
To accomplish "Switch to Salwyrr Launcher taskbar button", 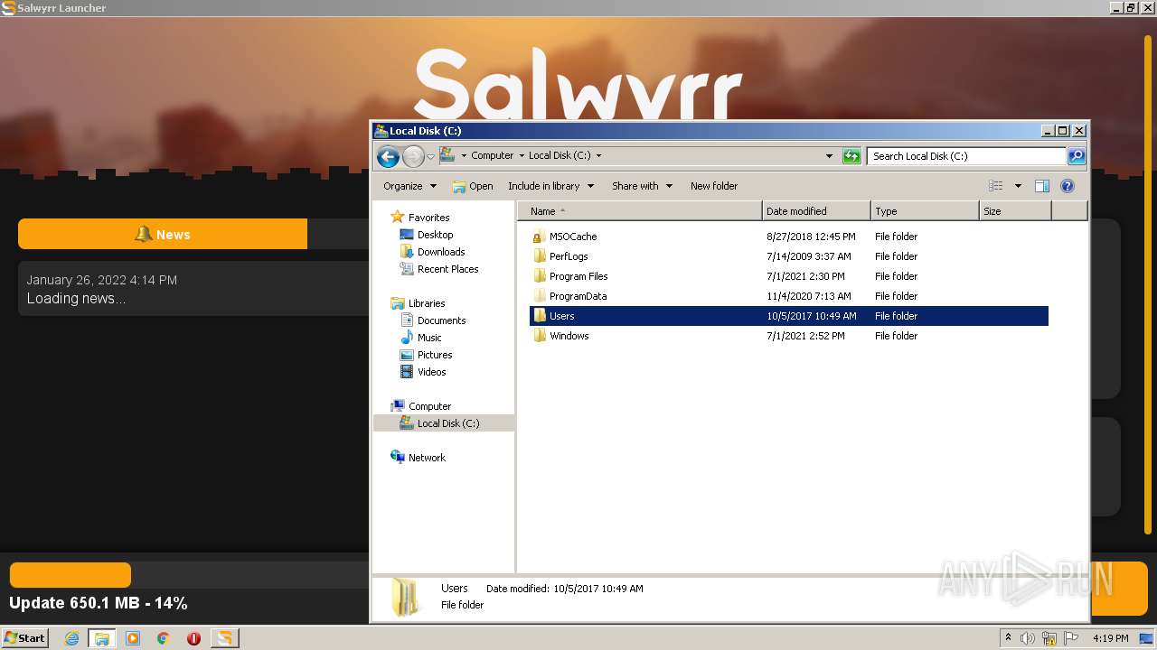I will [x=224, y=638].
